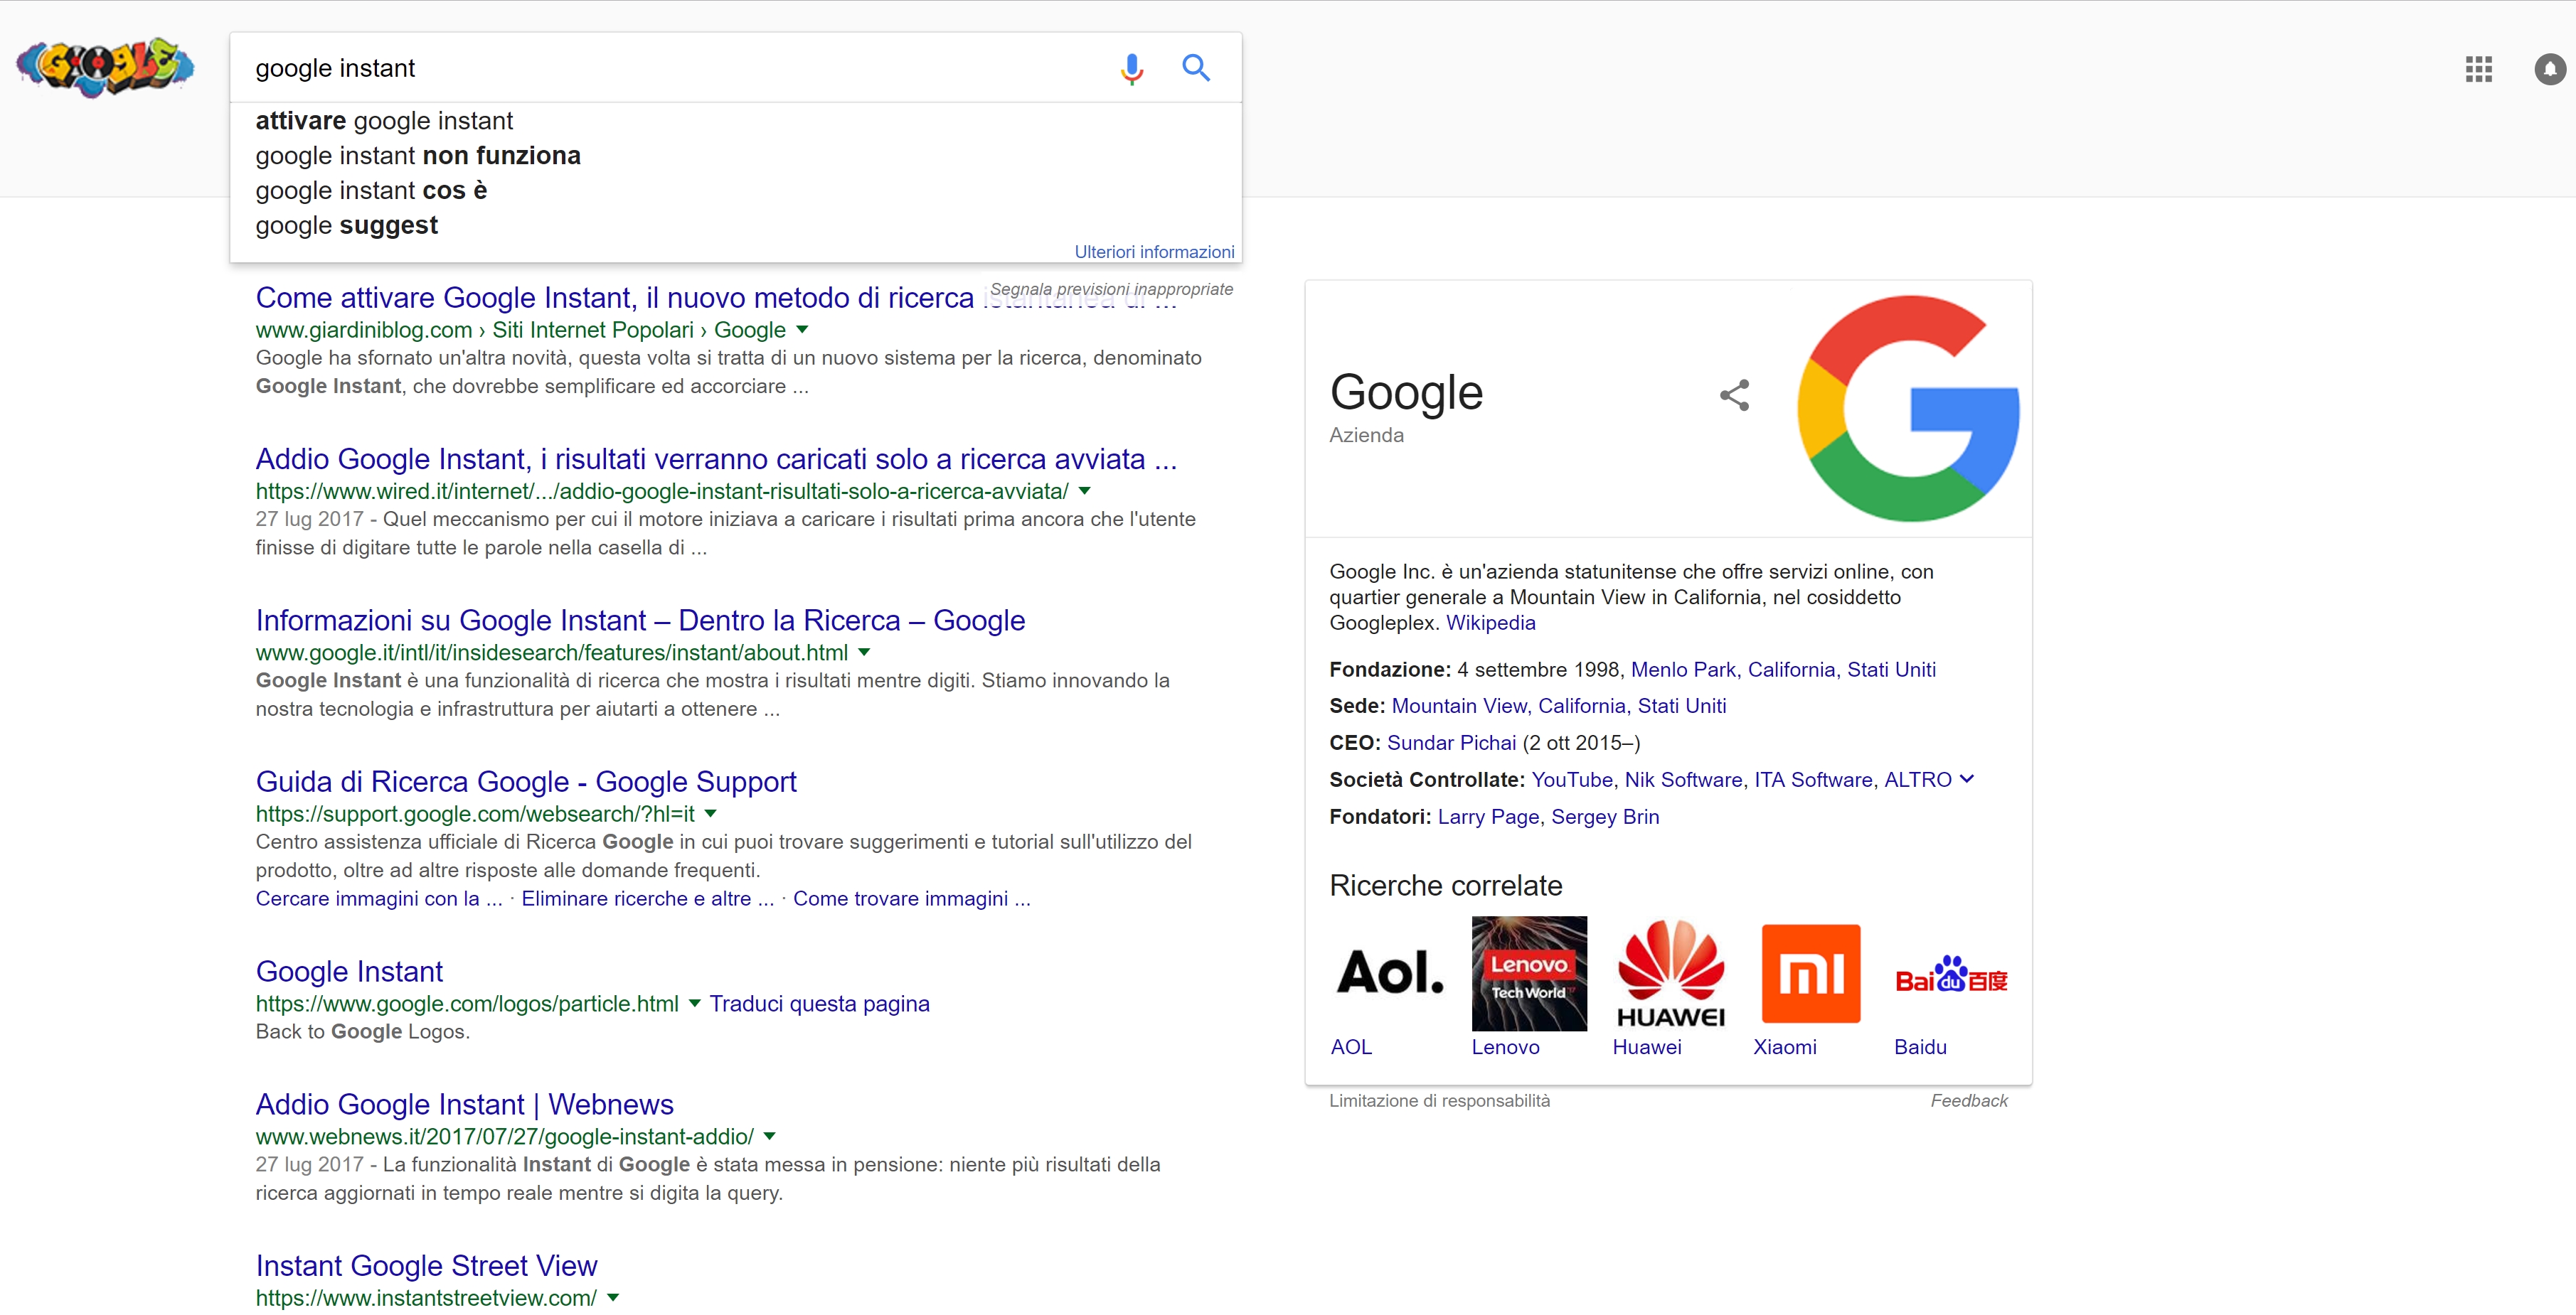Click the Huawei text label
Screen dimensions: 2576x1315
coord(1646,1047)
